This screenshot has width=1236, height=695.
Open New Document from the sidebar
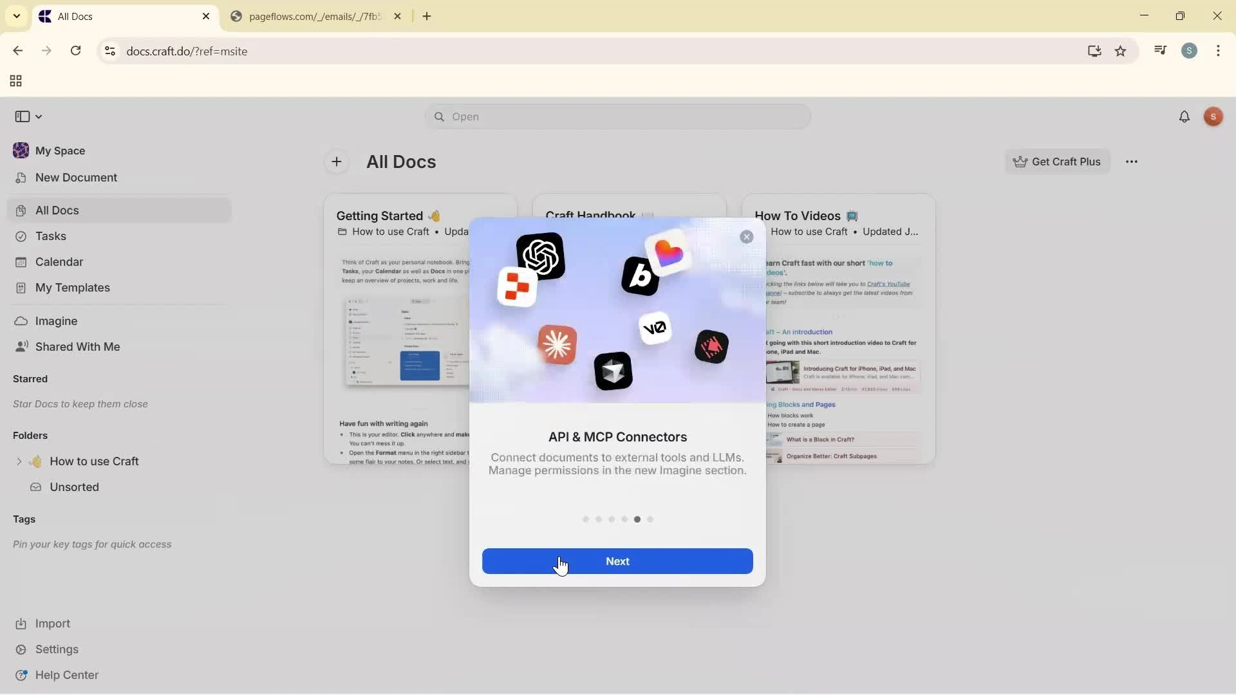[x=75, y=177]
